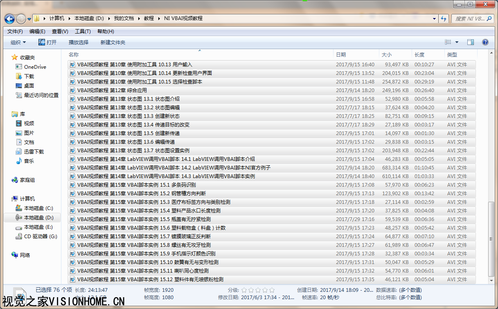Click the 网络 network icon
This screenshot has height=309, width=498.
pyautogui.click(x=15, y=255)
